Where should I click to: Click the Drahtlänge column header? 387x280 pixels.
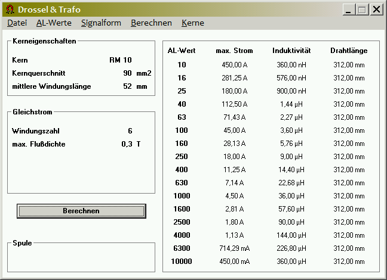point(349,51)
